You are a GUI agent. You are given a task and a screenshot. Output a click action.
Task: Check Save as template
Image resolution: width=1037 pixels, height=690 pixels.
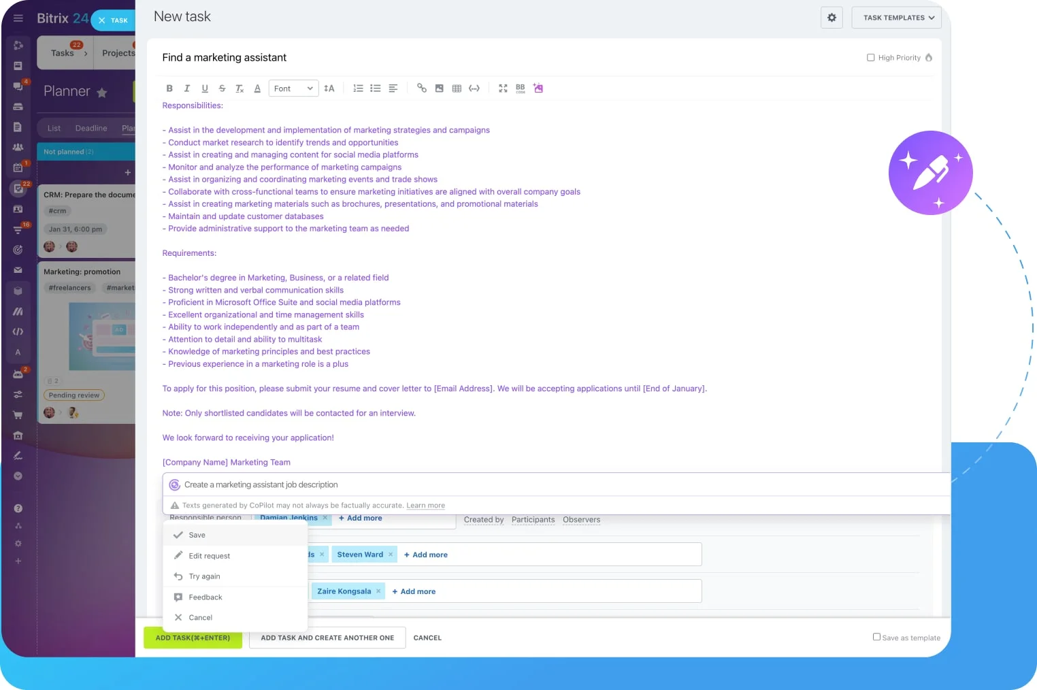pos(877,637)
